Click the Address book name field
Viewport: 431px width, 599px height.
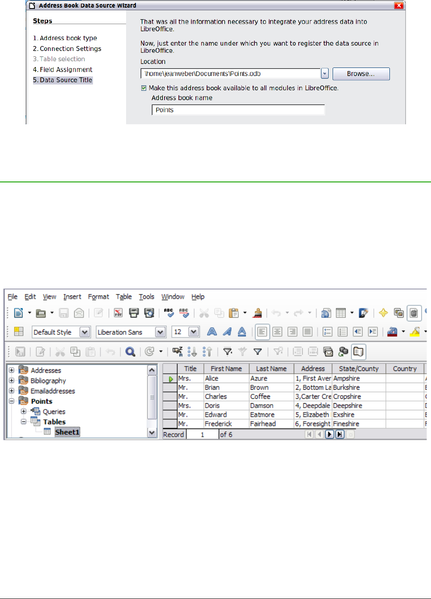pos(238,110)
